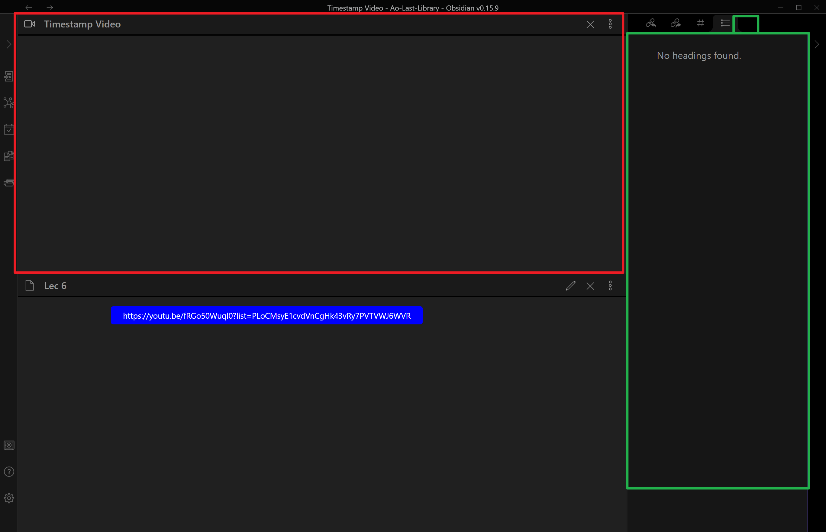This screenshot has height=532, width=826.
Task: Expand the left sidebar with the chevron
Action: (9, 44)
